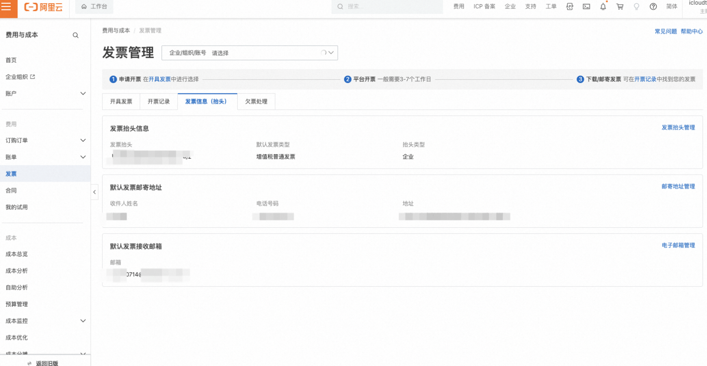
Task: Search the 费用与成本 sidebar with magnifier icon
Action: click(76, 35)
